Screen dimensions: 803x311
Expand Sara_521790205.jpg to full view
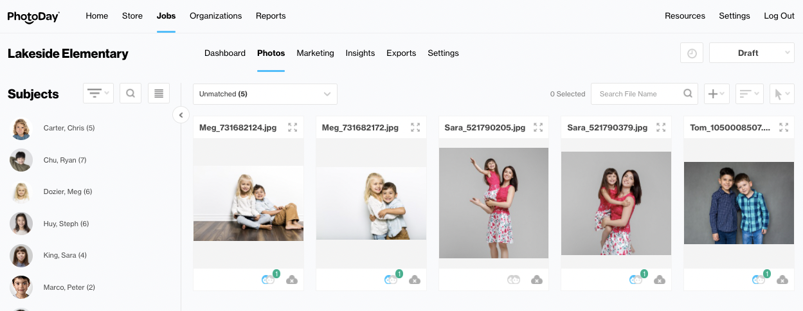coord(538,127)
